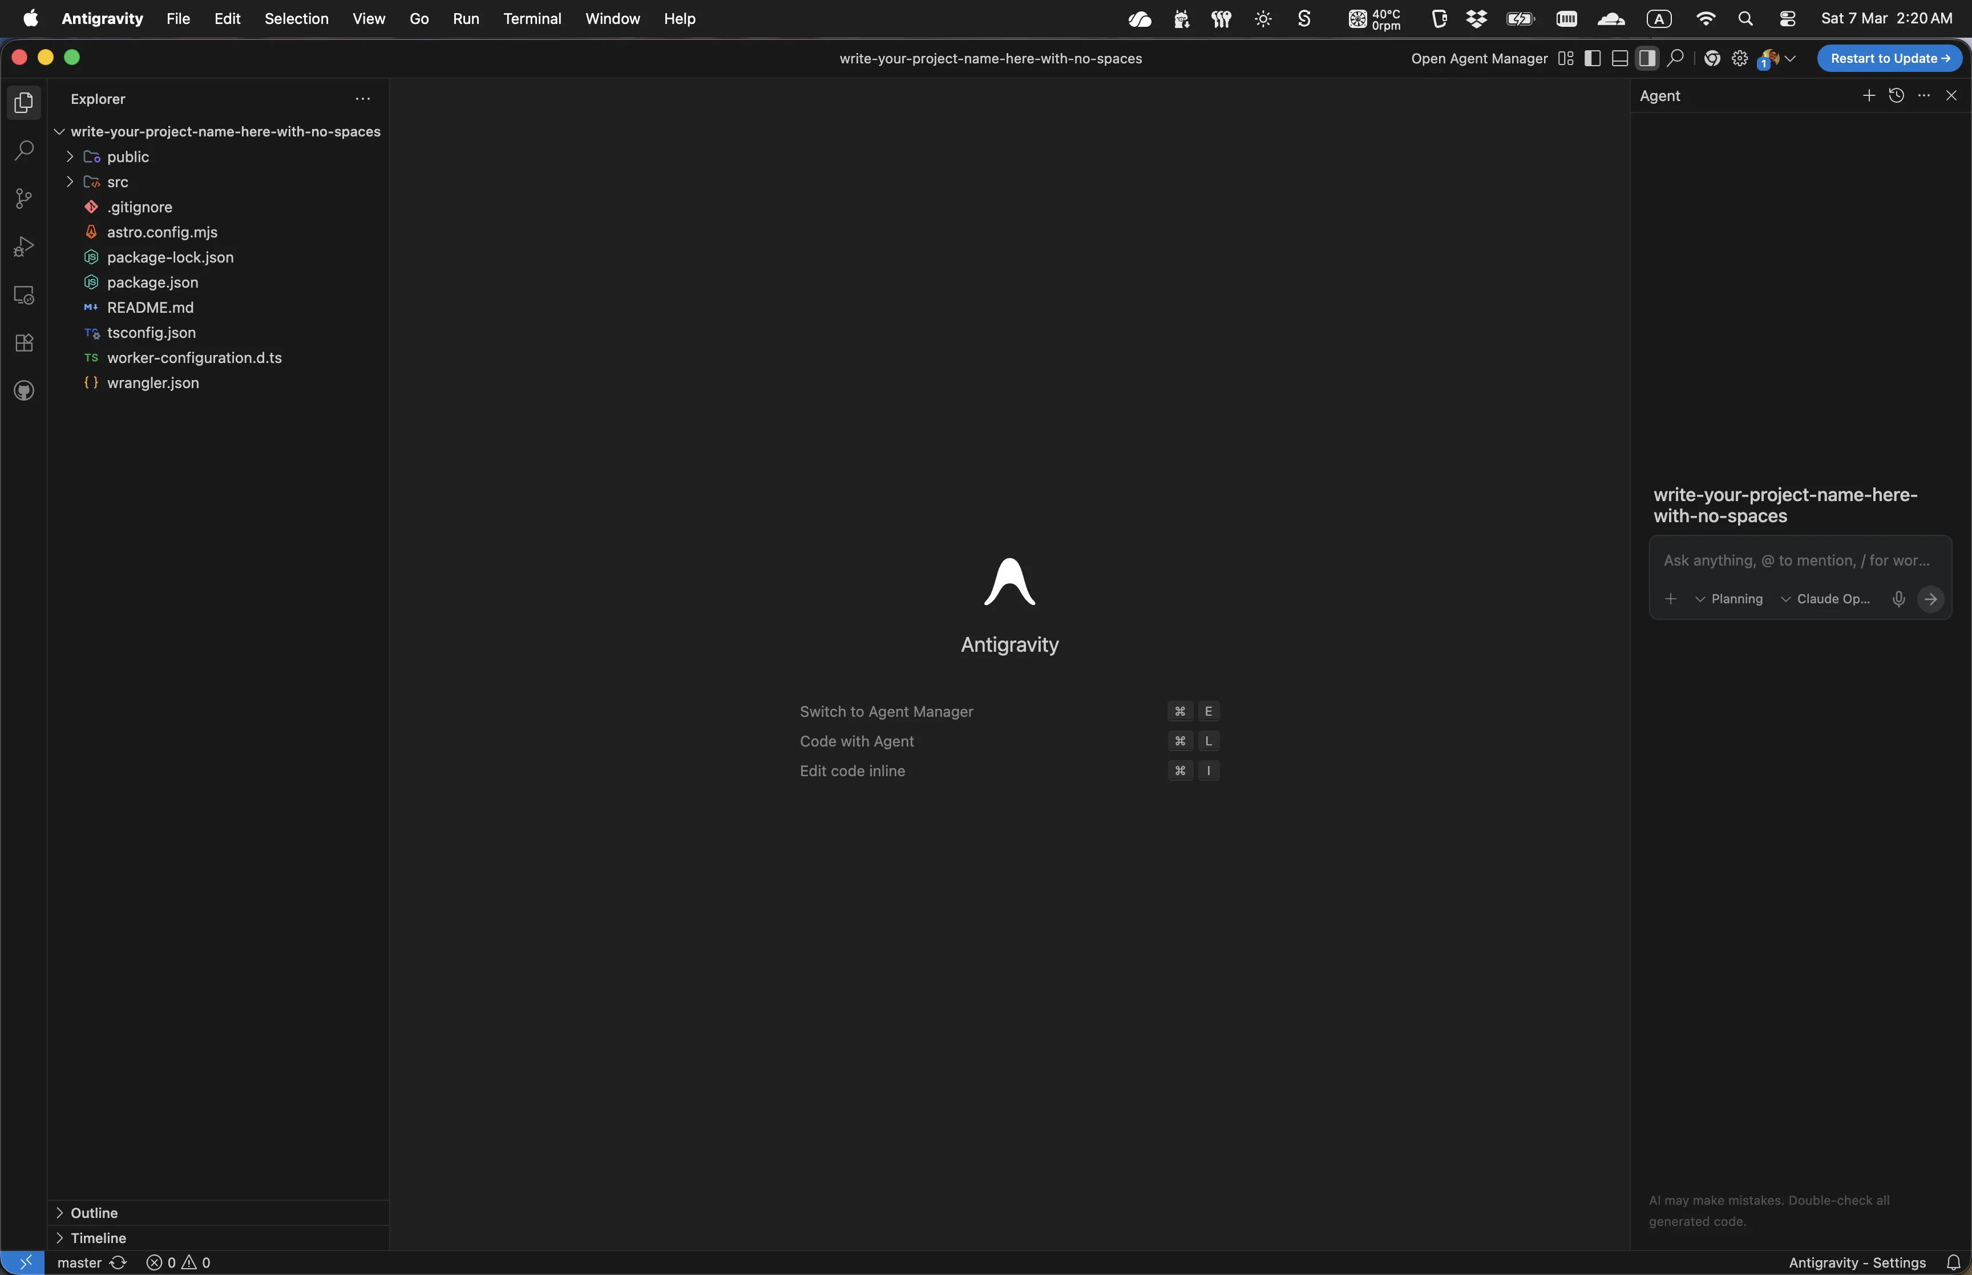The image size is (1972, 1275).
Task: Open the notifications bell in status bar
Action: pyautogui.click(x=1953, y=1262)
